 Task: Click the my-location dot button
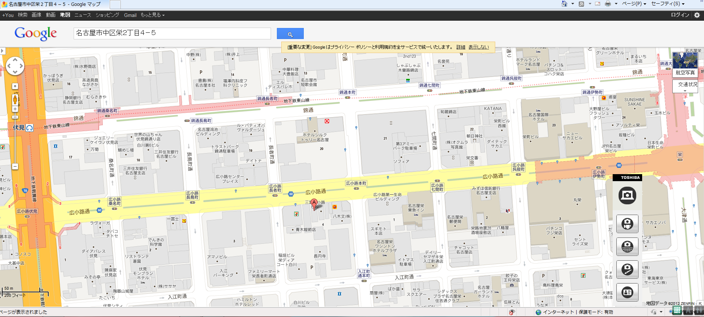pos(15,86)
